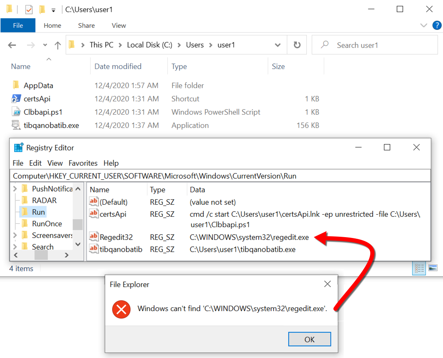The width and height of the screenshot is (443, 358).
Task: Click Users in the address breadcrumb
Action: (x=195, y=45)
